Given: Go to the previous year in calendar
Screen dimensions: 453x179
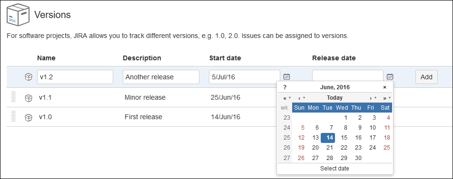Looking at the screenshot, I should (287, 98).
